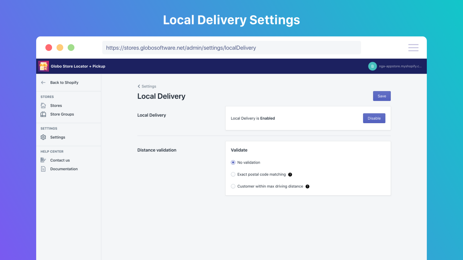
Task: Navigate back using the Settings breadcrumb chevron
Action: click(139, 86)
